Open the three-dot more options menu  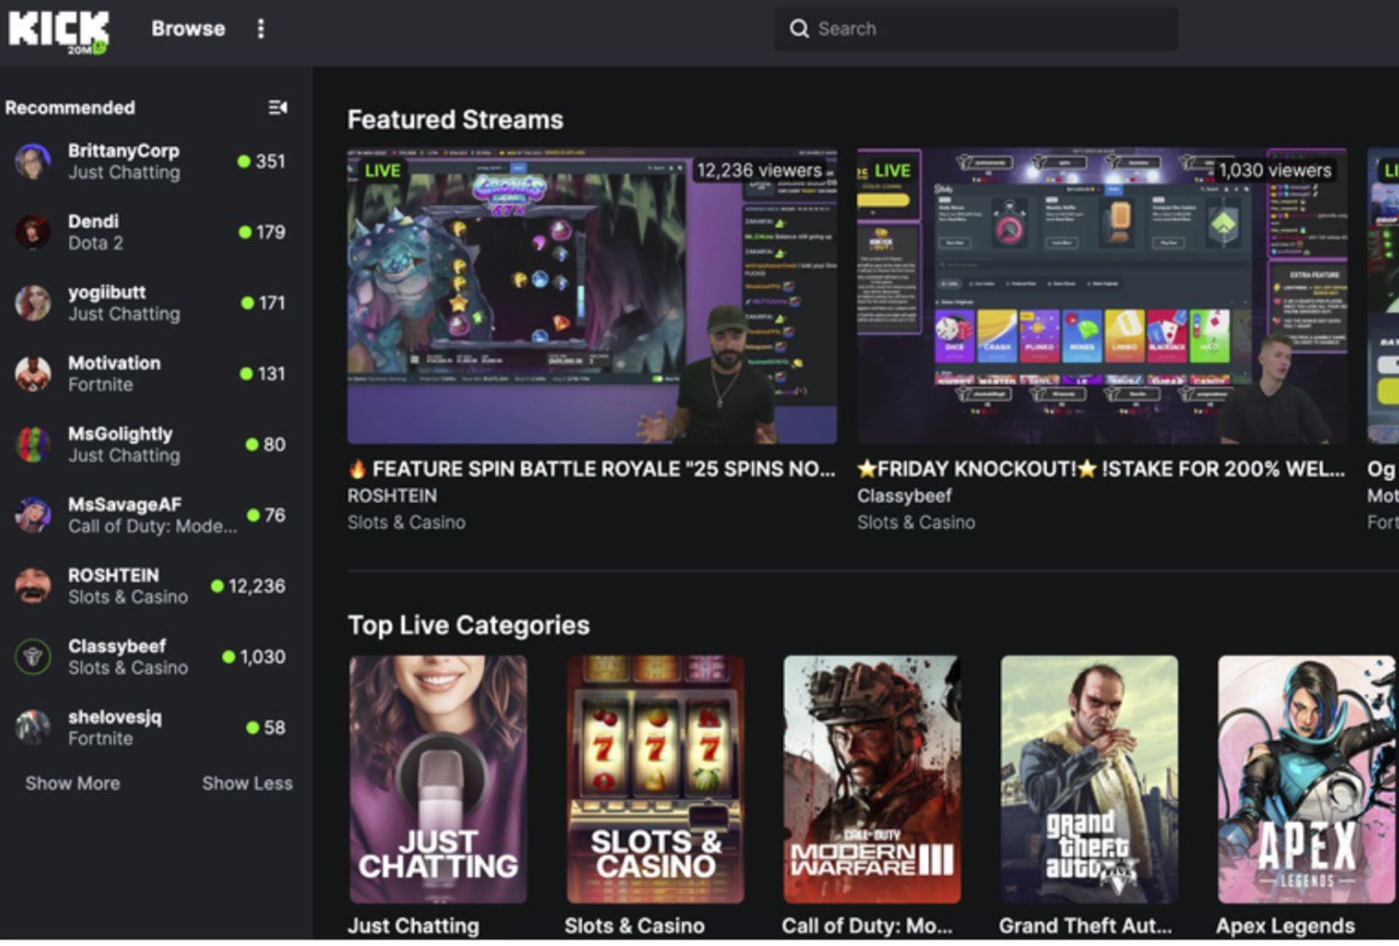tap(261, 29)
